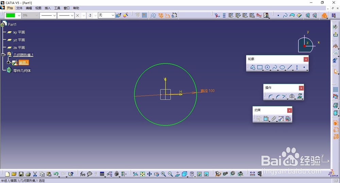The height and width of the screenshot is (183, 340).
Task: Select the Ellipse tool in 轮廓 toolbar
Action: 282,67
